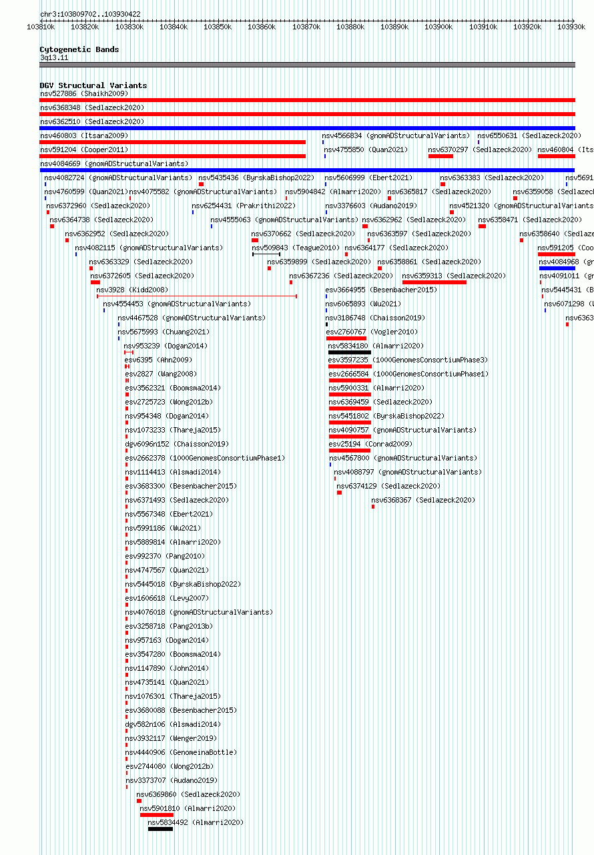
Task: Click the red bar under nsv6370297
Action: (440, 156)
